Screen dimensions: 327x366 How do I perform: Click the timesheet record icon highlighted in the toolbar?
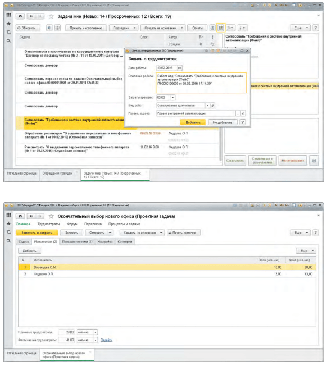click(221, 28)
